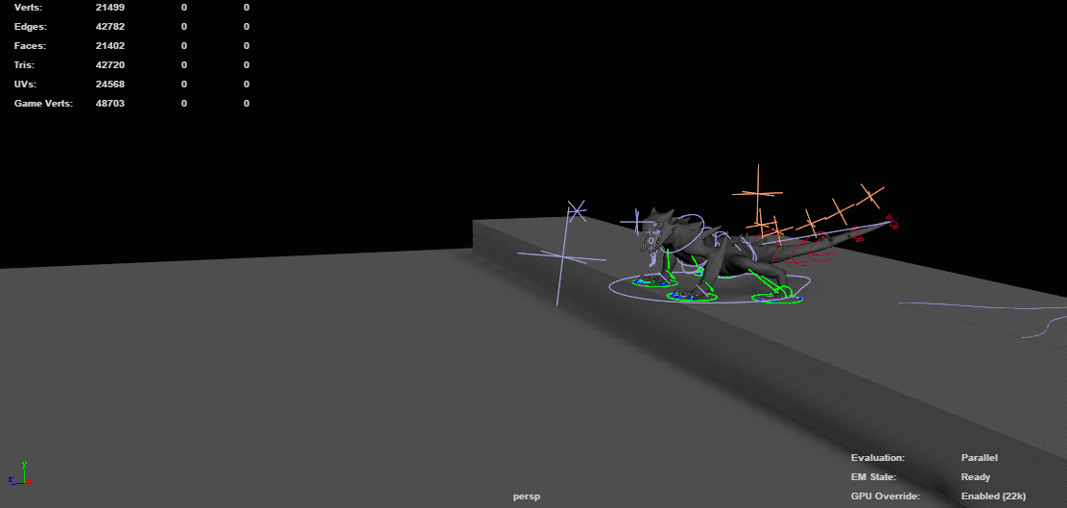
Task: Click the Edges label in the HUD
Action: 29,27
